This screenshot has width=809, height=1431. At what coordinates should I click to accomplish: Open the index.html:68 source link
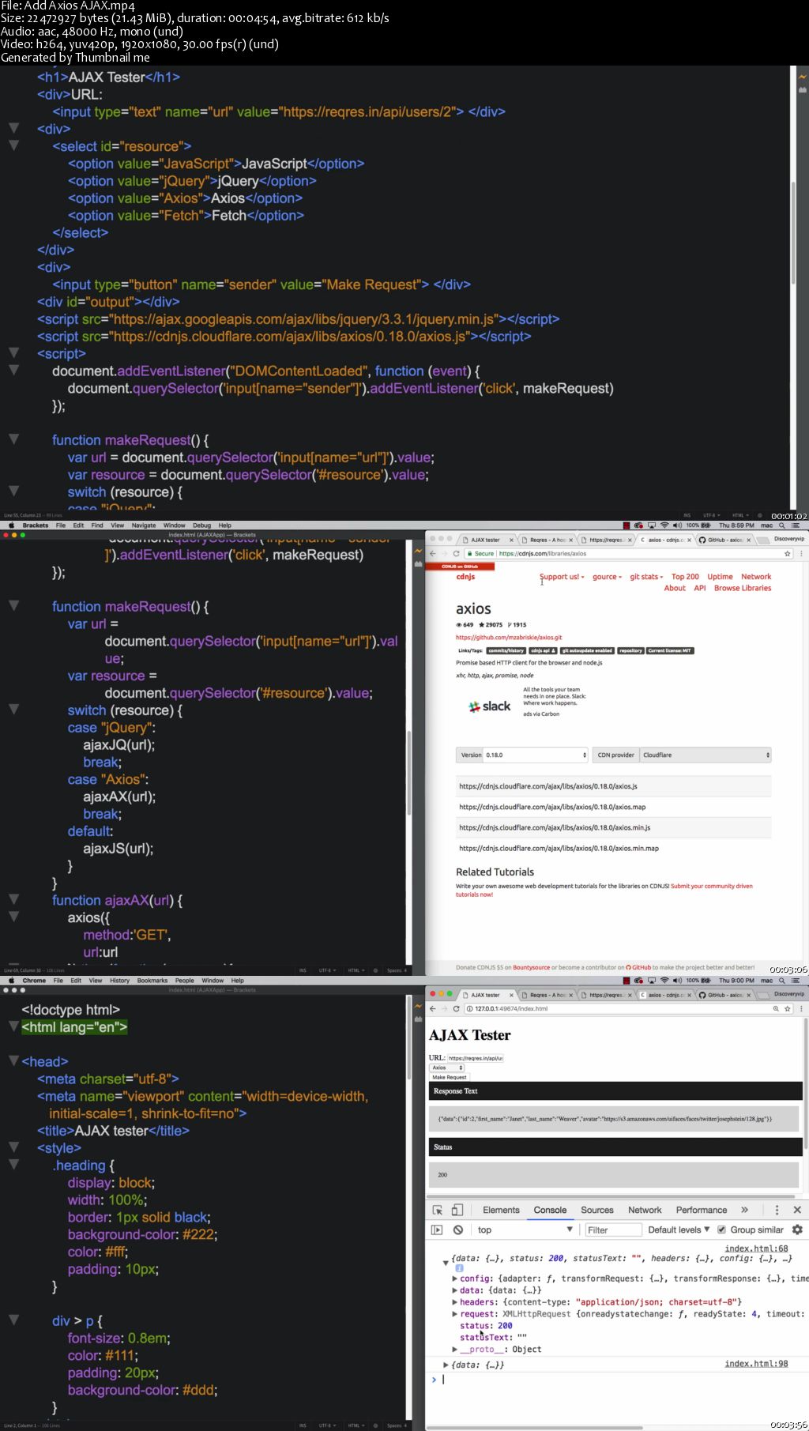coord(756,1248)
